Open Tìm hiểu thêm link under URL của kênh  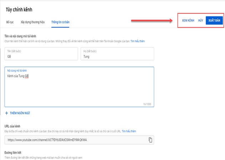click(129, 131)
